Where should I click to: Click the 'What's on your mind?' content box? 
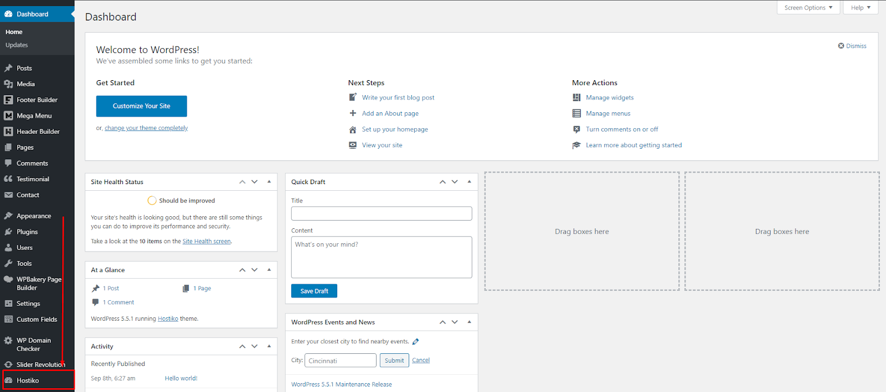pos(382,257)
